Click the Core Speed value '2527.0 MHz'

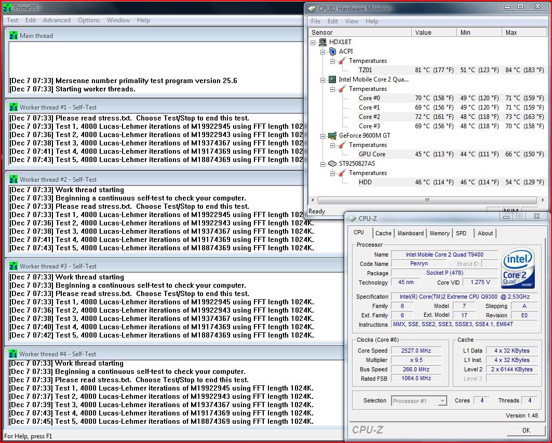click(416, 351)
